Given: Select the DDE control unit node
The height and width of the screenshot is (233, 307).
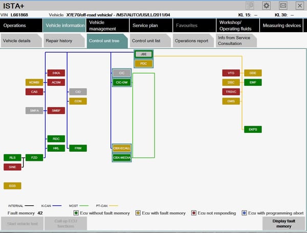Looking at the screenshot, I should [x=253, y=73].
